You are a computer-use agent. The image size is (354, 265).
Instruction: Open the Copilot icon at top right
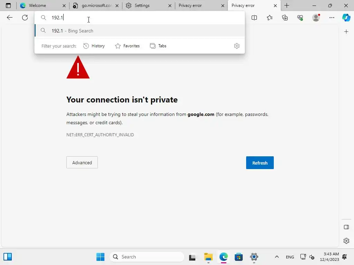click(x=346, y=18)
